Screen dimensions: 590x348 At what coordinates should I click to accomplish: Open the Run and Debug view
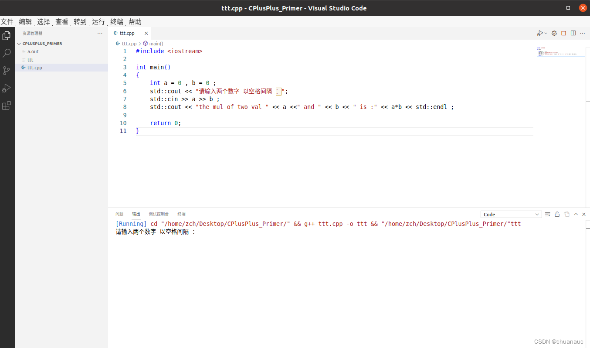coord(7,88)
